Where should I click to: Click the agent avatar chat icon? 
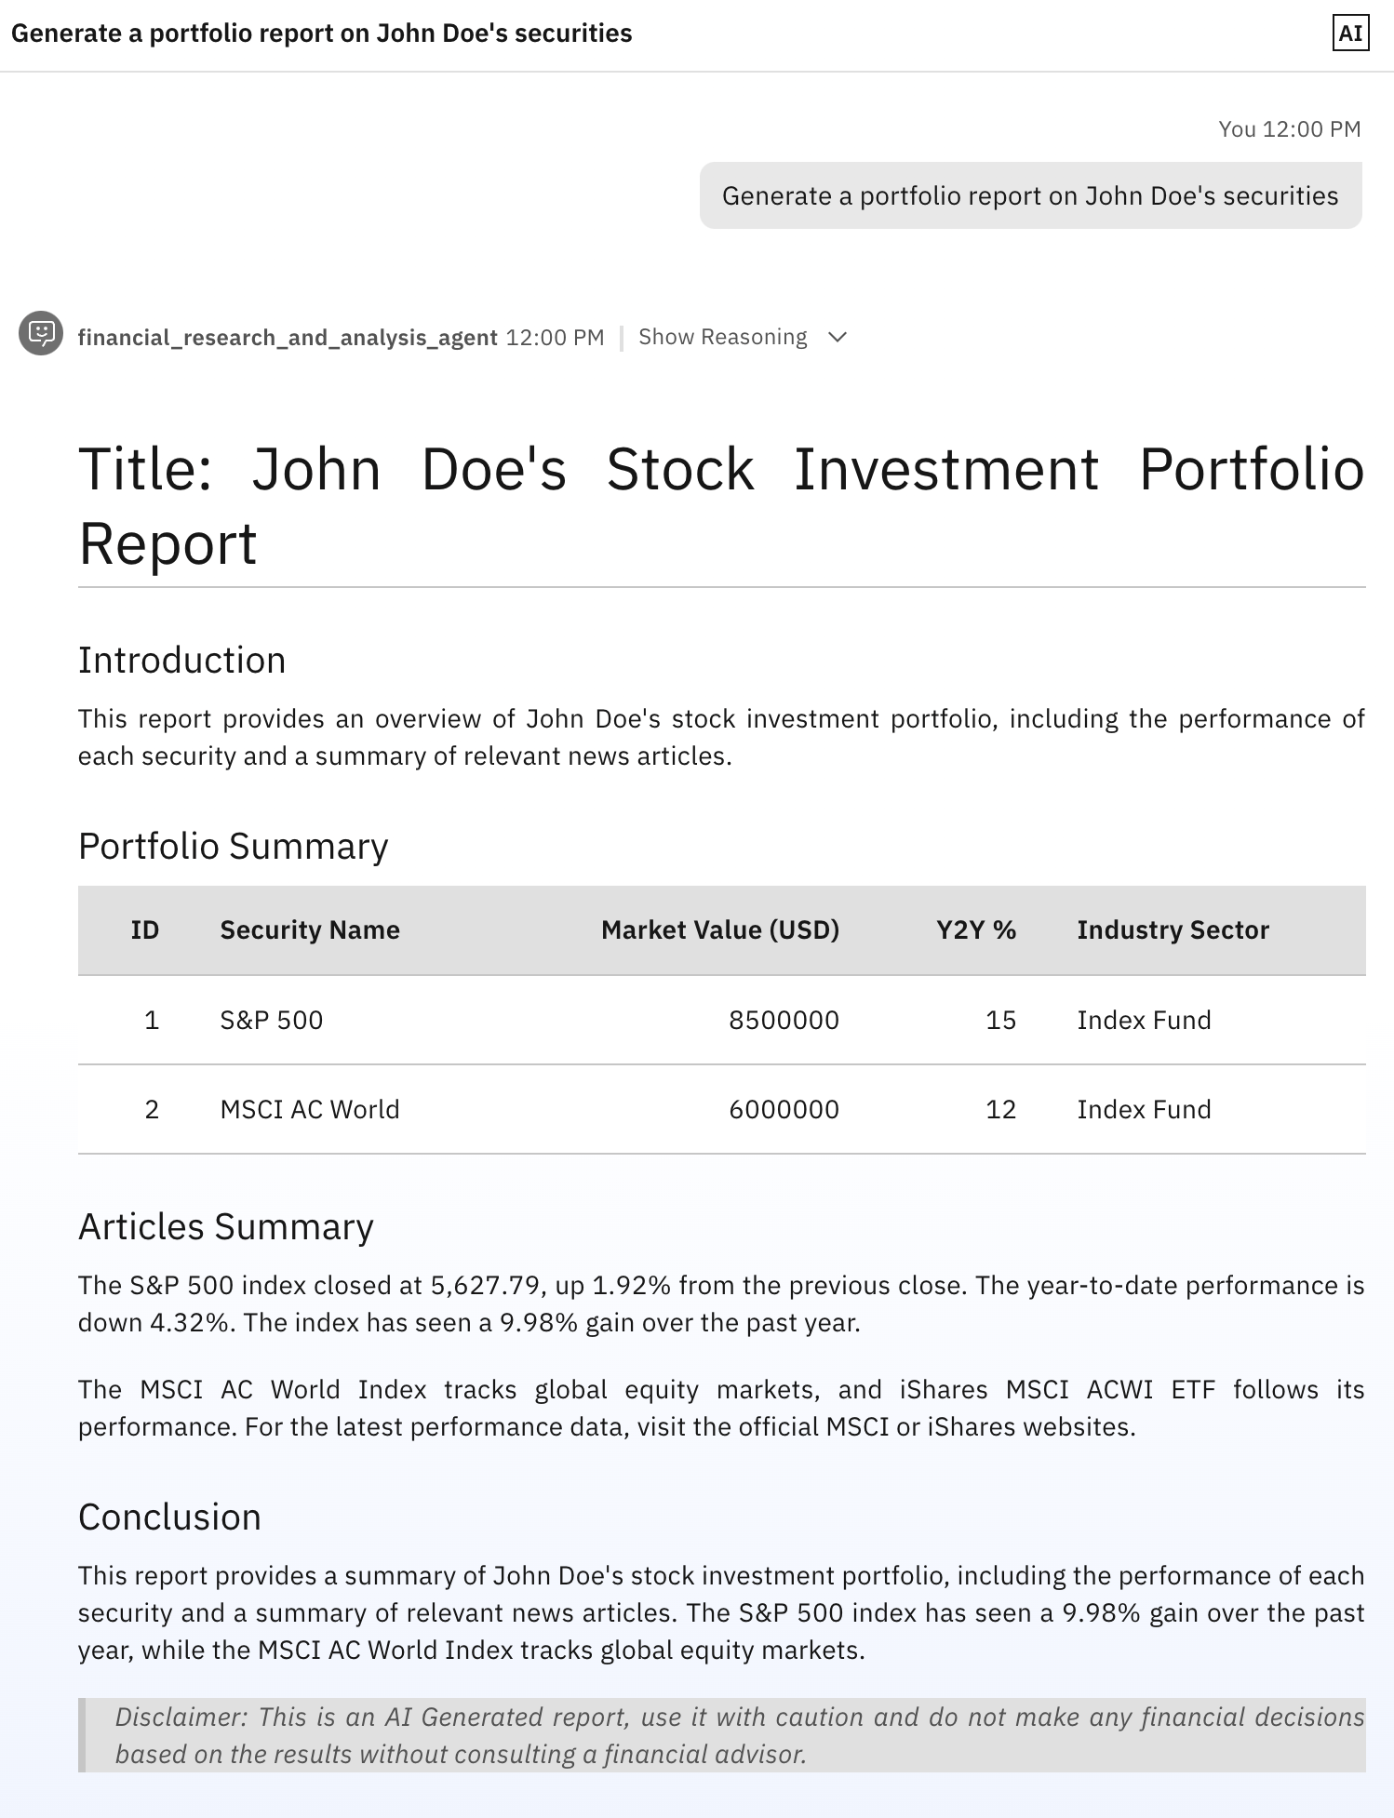click(x=41, y=333)
